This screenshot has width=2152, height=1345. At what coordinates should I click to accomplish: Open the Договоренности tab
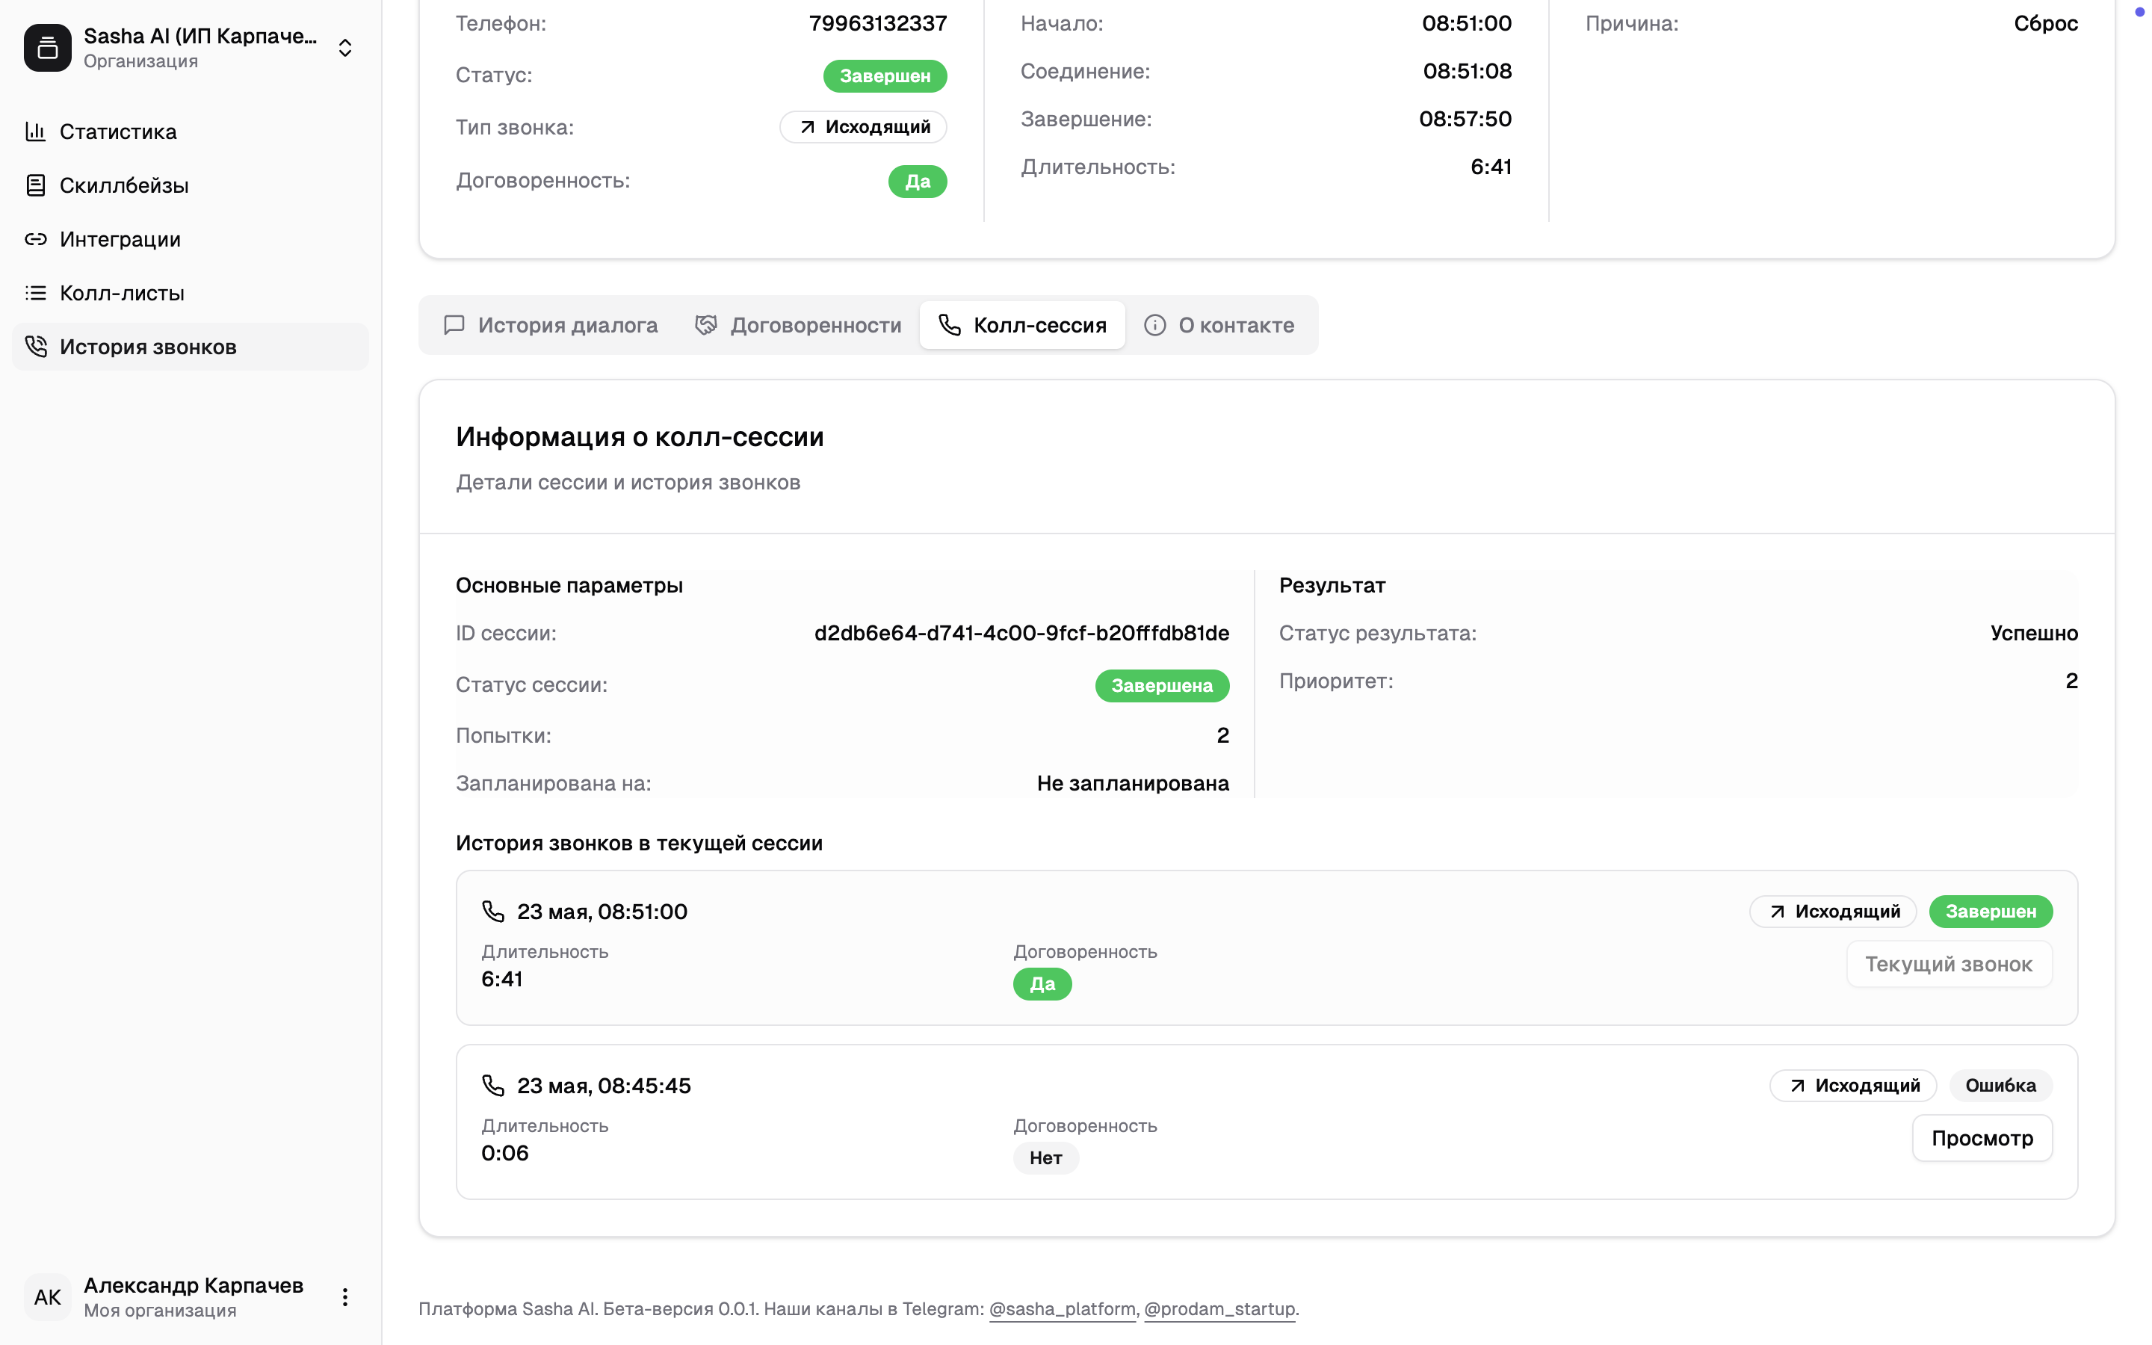(798, 326)
